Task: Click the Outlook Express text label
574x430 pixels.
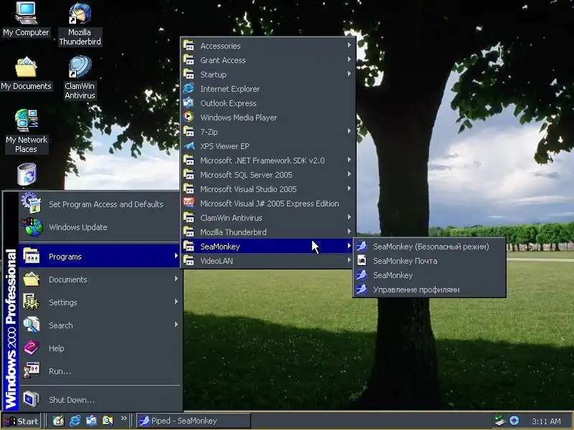Action: 228,103
